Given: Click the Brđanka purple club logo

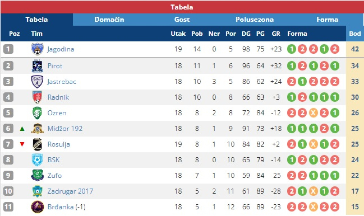Looking at the screenshot, I should tap(37, 207).
